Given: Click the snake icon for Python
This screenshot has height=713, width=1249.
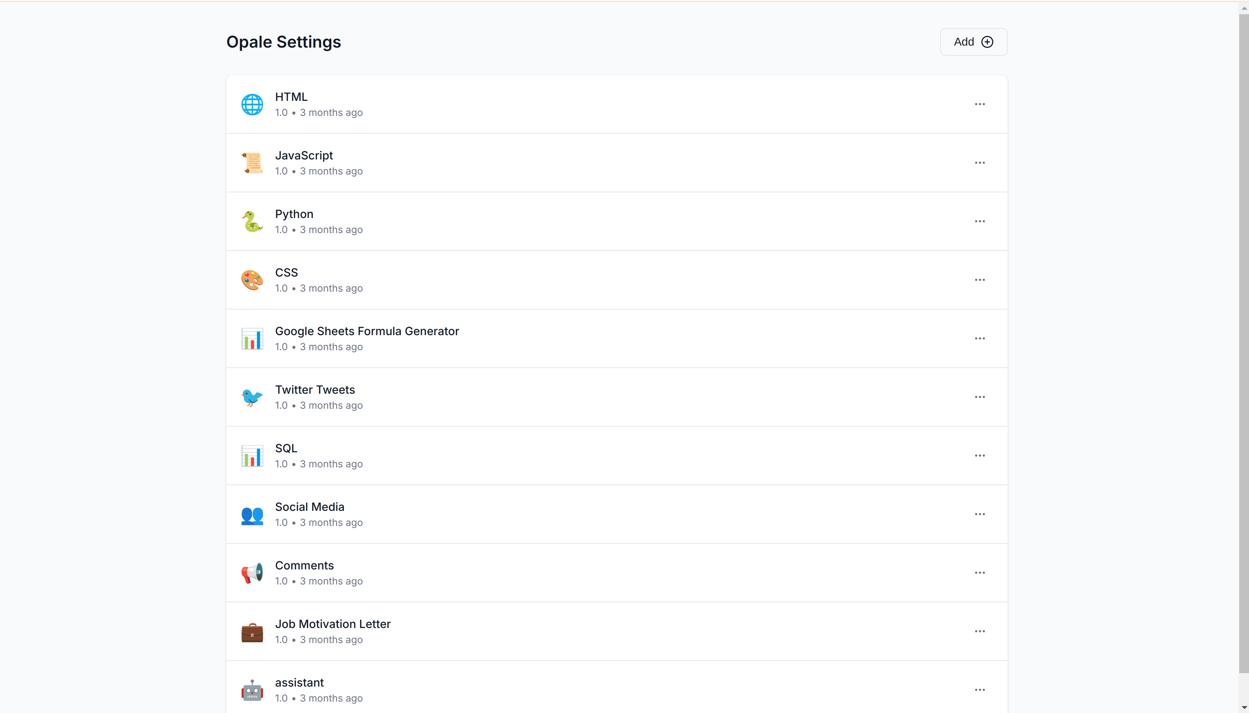Looking at the screenshot, I should tap(252, 221).
